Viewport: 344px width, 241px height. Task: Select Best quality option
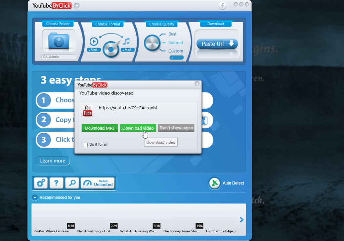(x=172, y=34)
